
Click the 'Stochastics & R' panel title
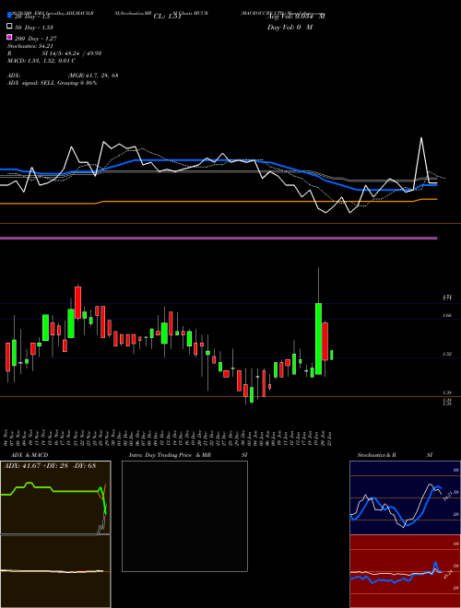[x=376, y=455]
